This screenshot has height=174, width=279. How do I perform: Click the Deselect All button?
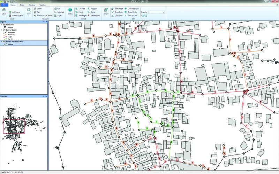(95, 16)
